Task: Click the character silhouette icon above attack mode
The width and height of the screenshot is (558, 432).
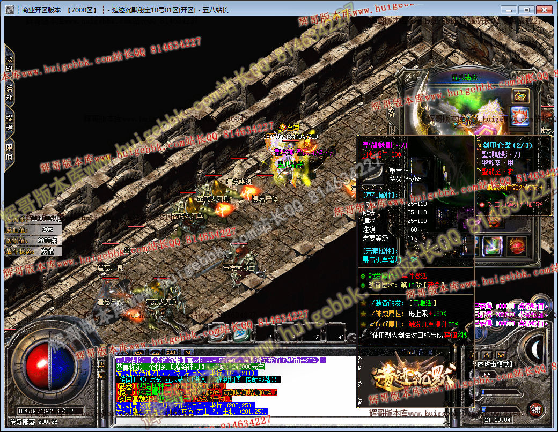Action: click(486, 355)
